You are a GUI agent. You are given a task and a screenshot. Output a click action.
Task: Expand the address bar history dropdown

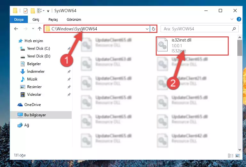click(x=147, y=29)
